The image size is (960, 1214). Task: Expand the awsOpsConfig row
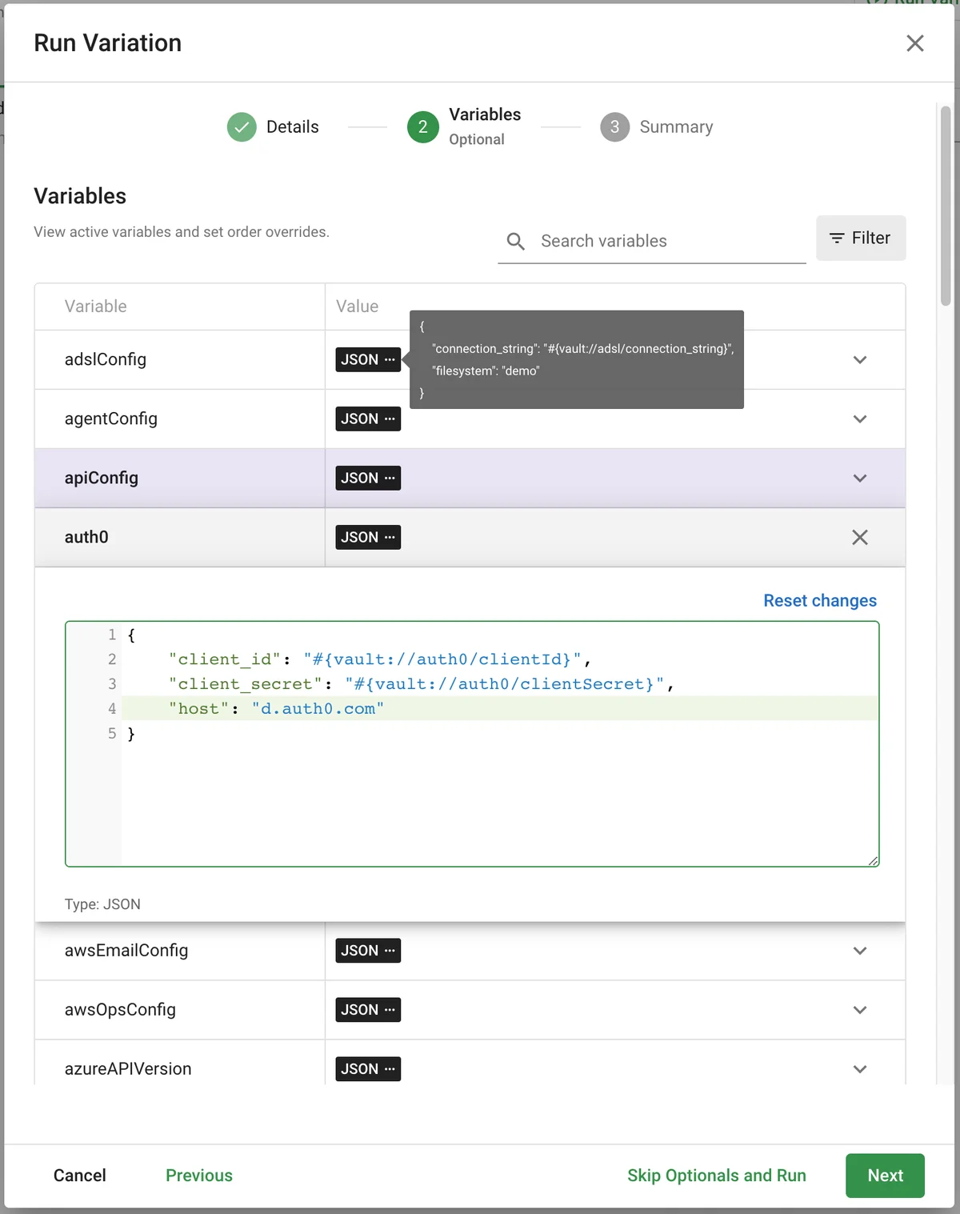tap(860, 1009)
